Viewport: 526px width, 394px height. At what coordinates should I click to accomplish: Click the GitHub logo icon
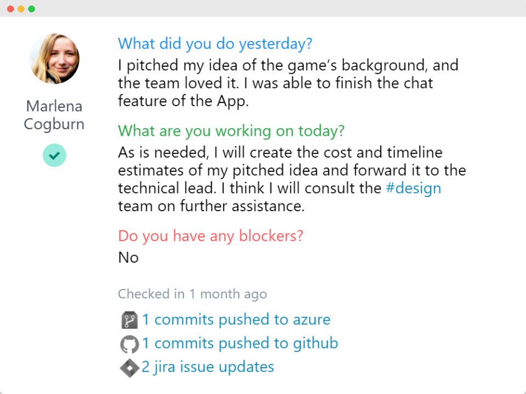click(129, 343)
